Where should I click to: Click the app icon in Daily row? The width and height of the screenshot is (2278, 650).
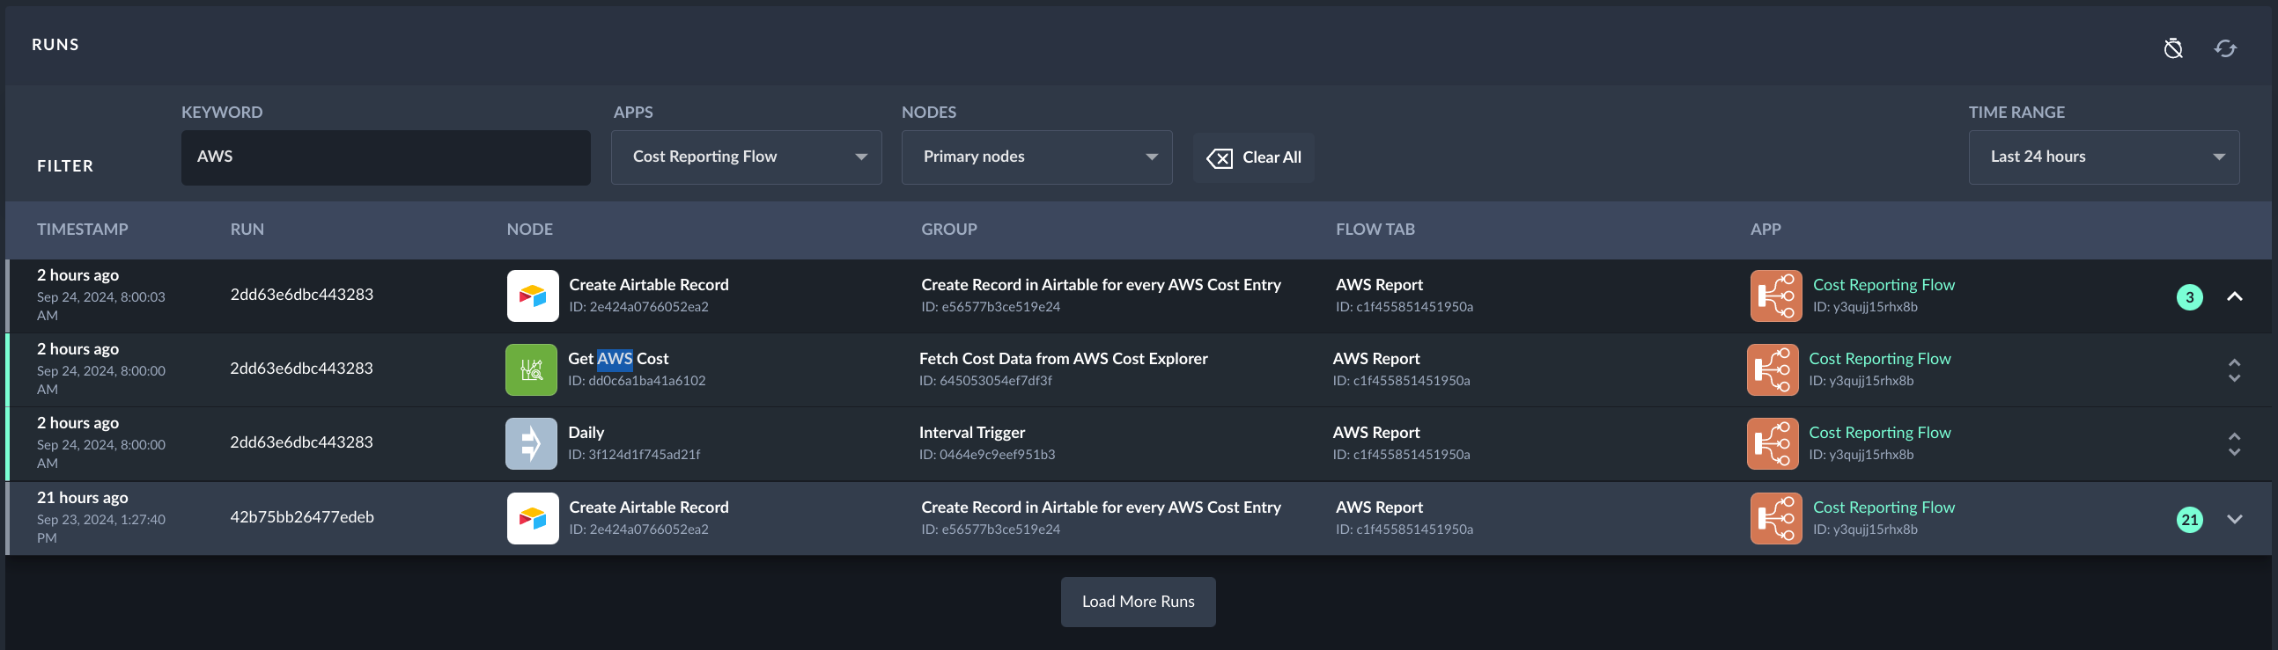tap(1773, 443)
